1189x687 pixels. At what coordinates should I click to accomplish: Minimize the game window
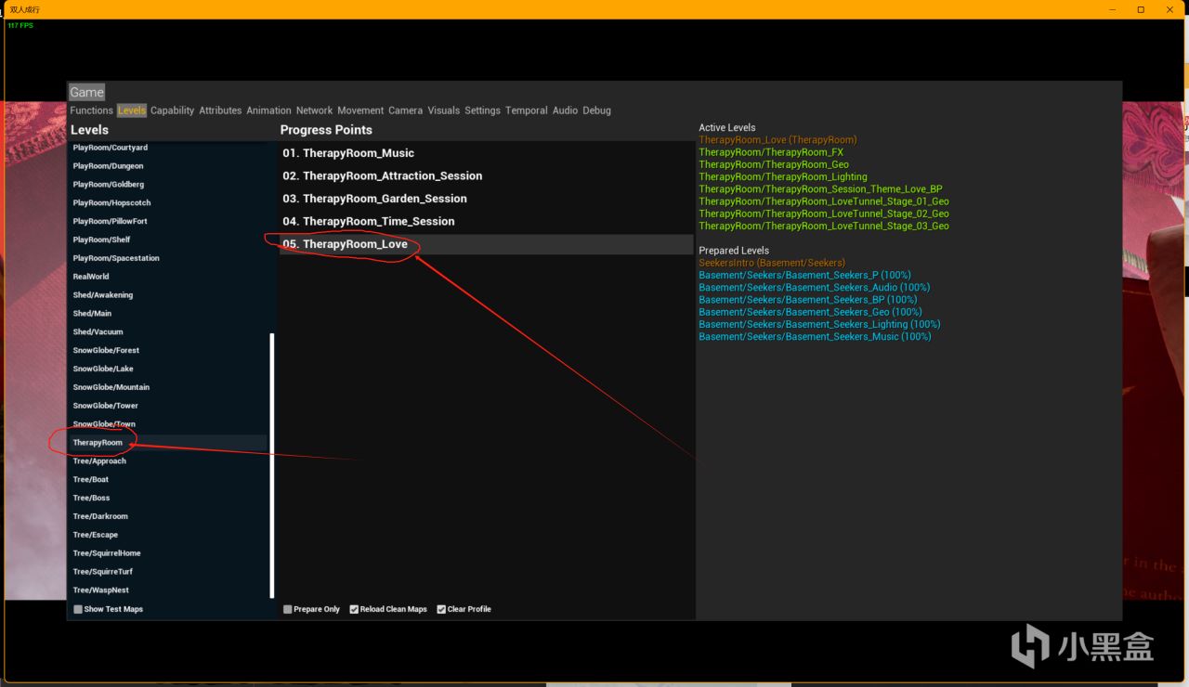point(1113,8)
